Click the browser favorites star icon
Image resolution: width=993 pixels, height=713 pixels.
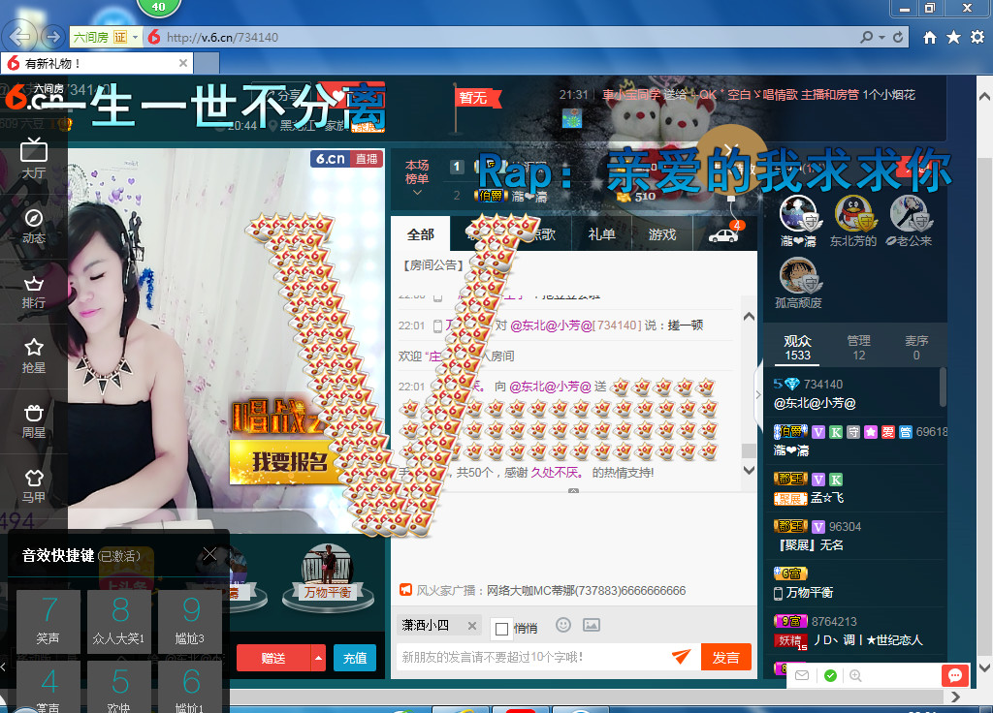tap(954, 38)
